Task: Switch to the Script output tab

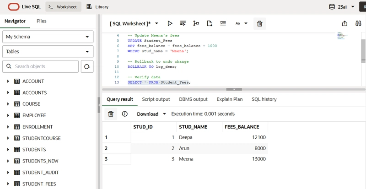Action: (156, 99)
